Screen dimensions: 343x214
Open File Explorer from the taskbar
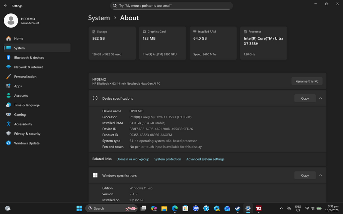coord(164,208)
